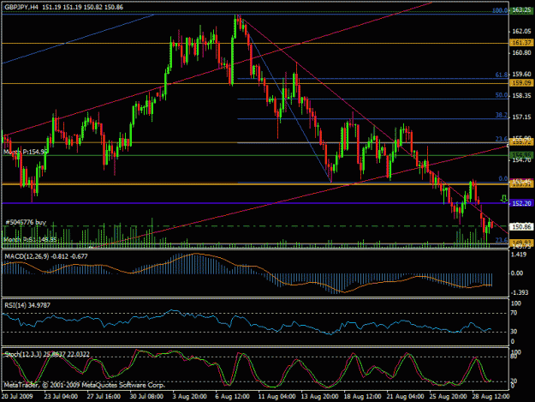Screen dimensions: 535x402
Task: Select the #5046776 buy order label
Action: click(26, 222)
